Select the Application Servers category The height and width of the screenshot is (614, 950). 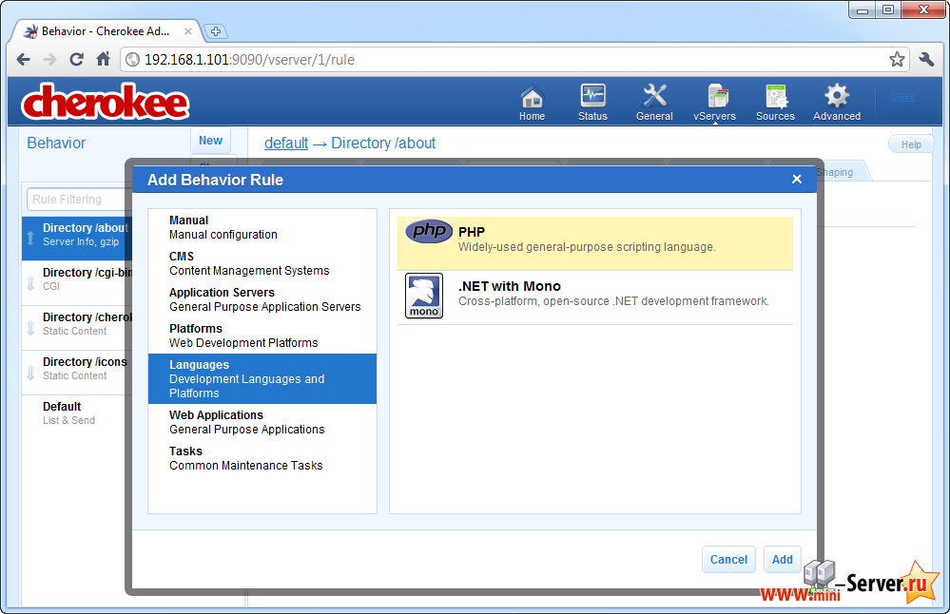[x=262, y=299]
